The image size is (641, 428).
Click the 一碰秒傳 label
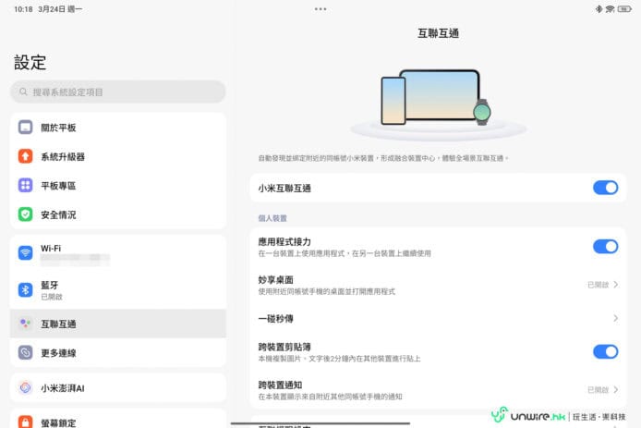click(x=276, y=318)
